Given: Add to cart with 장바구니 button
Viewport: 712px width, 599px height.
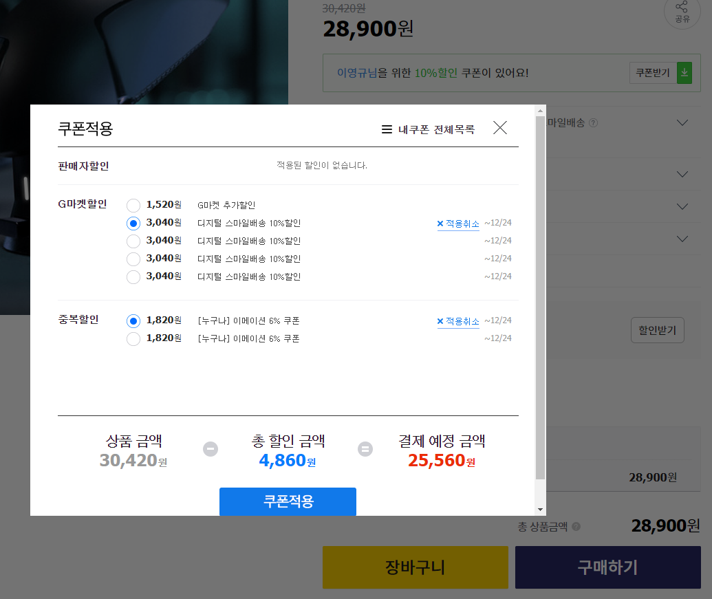Looking at the screenshot, I should (416, 567).
